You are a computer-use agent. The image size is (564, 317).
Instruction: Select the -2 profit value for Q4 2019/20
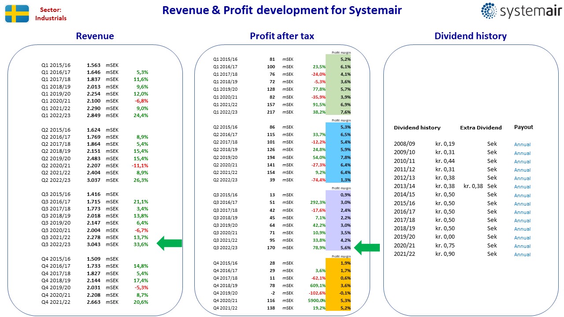[273, 293]
